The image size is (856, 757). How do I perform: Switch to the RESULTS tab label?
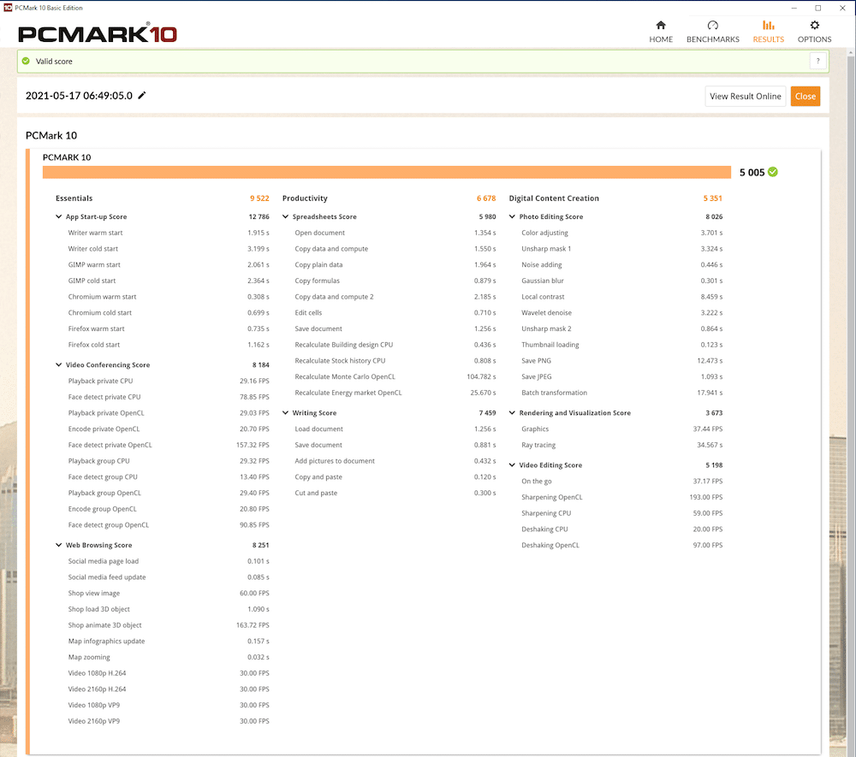(768, 39)
